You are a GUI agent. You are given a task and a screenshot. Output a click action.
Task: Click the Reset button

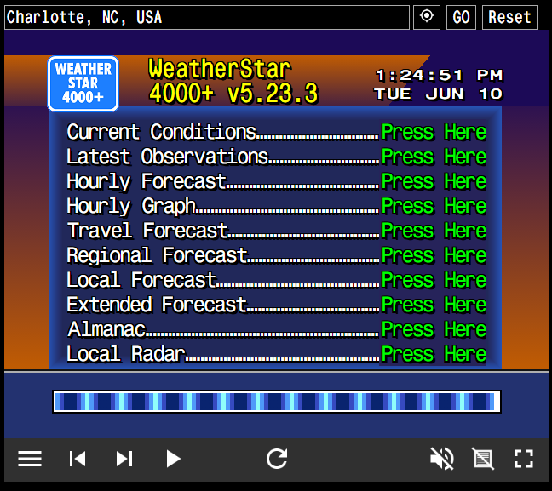point(509,17)
